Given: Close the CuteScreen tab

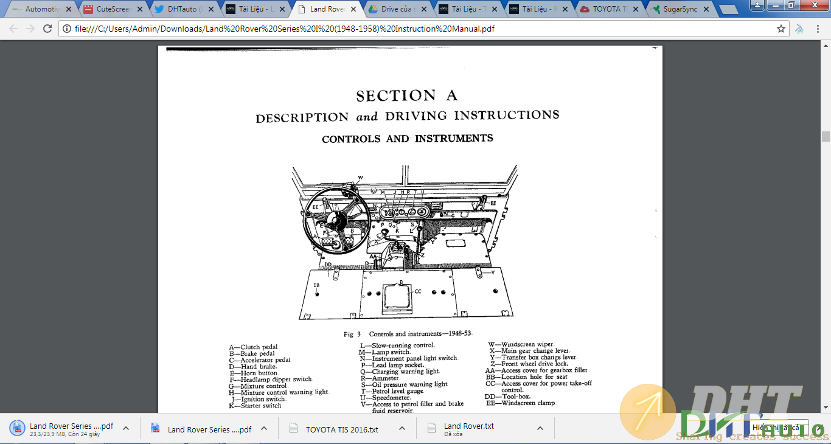Looking at the screenshot, I should [x=139, y=9].
